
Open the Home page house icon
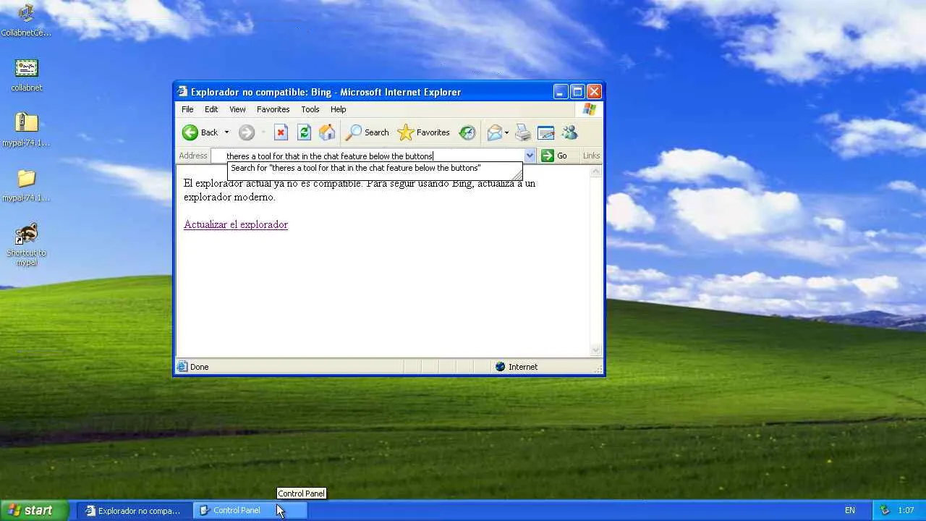(x=328, y=132)
